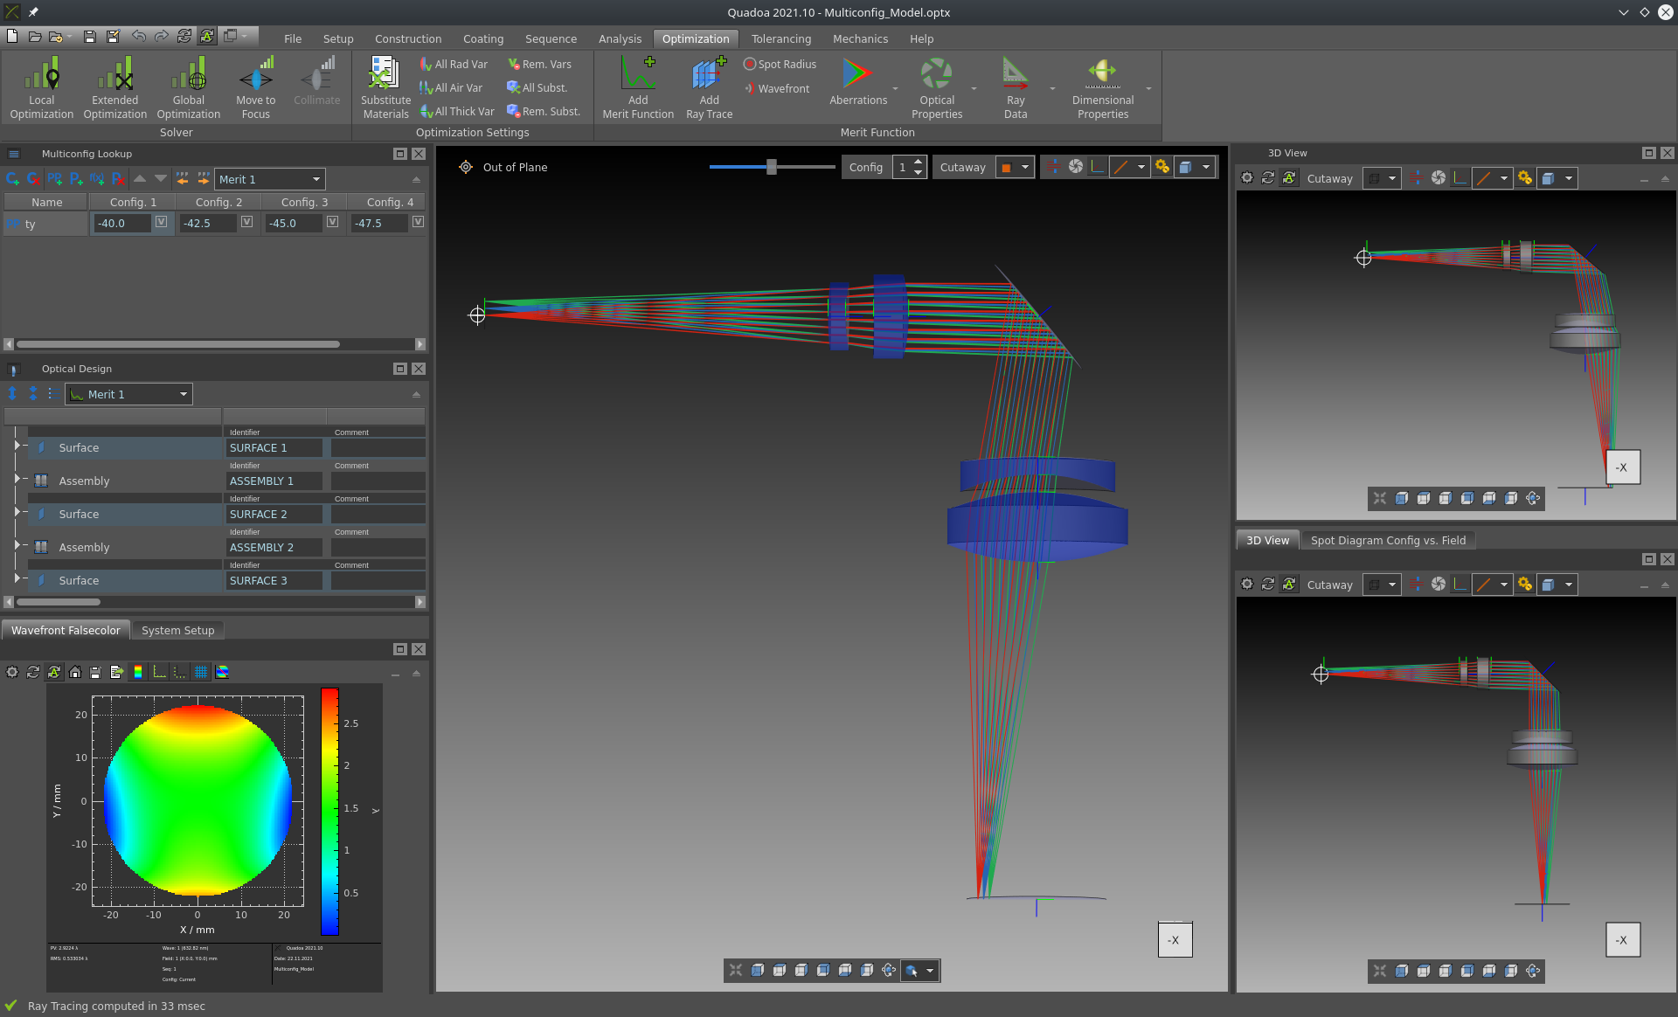Screen dimensions: 1678x1017
Task: Toggle variable checkbox for Config. 3 value
Action: click(333, 222)
